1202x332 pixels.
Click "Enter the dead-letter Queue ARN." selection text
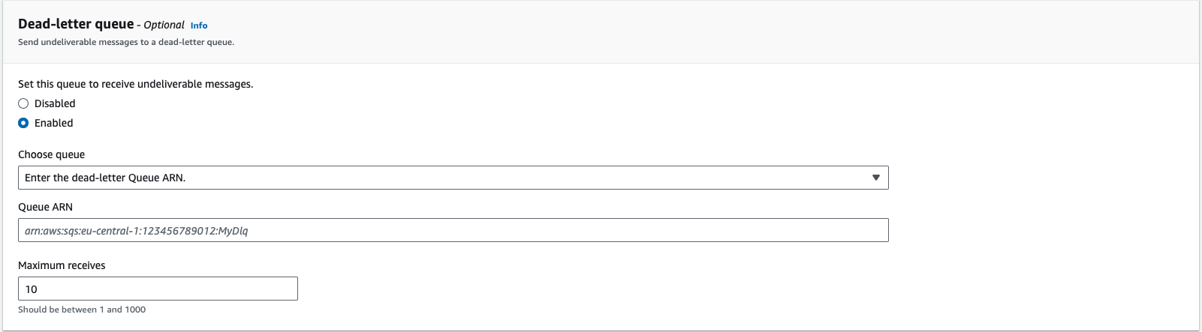point(105,178)
